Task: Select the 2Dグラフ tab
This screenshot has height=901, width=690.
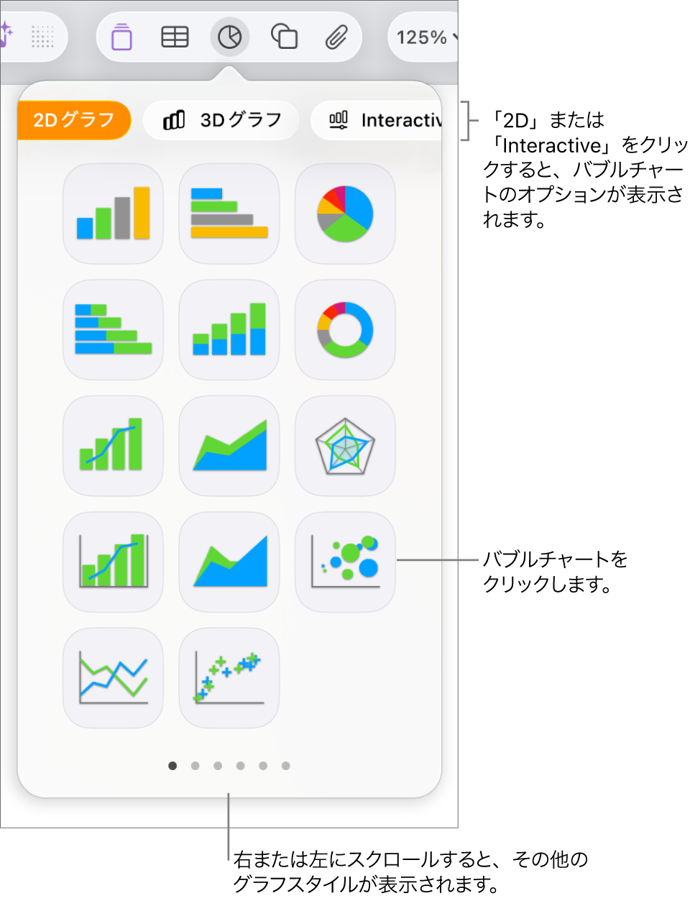Action: 74,120
